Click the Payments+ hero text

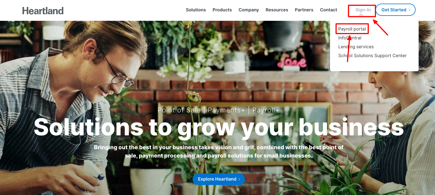pyautogui.click(x=226, y=110)
